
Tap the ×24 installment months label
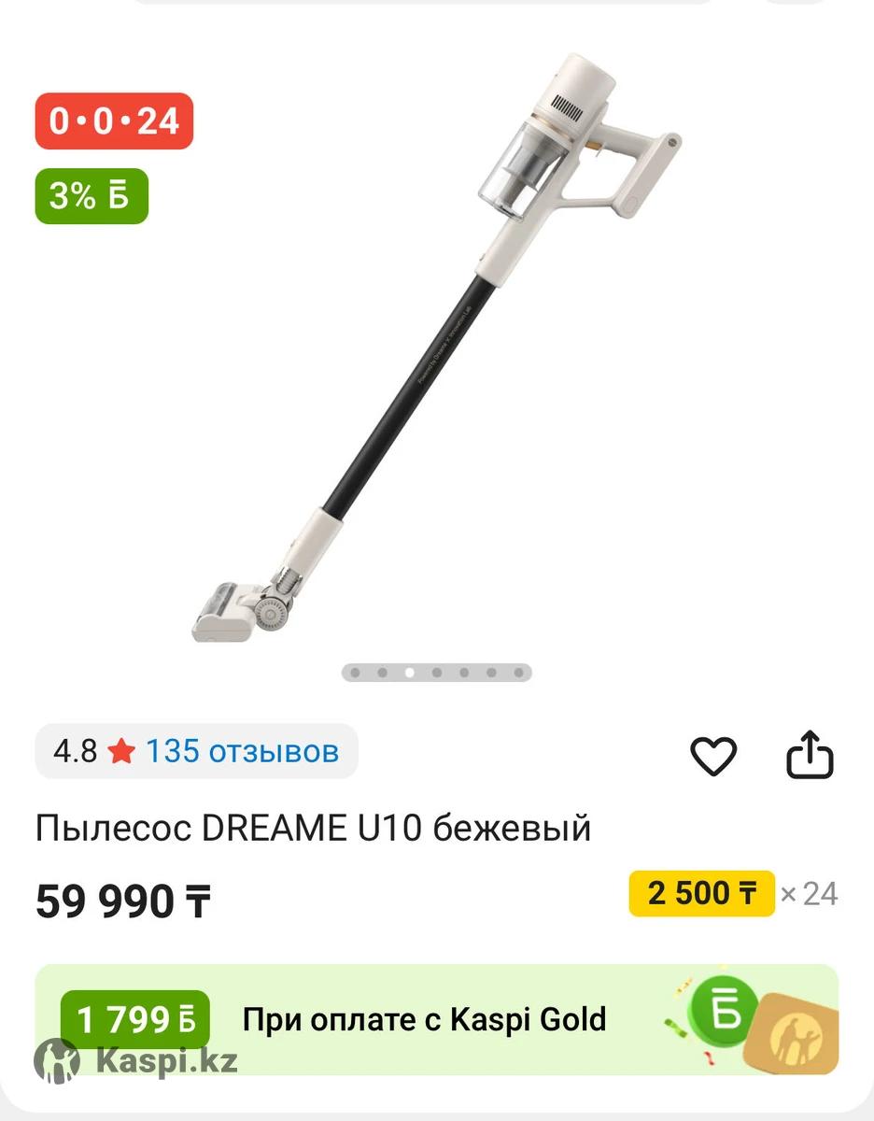(x=810, y=894)
